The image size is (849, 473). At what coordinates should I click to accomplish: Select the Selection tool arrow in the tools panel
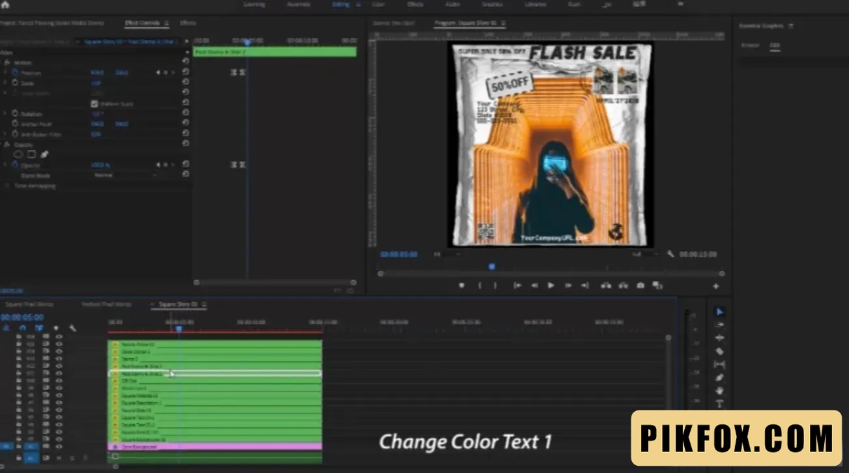[719, 312]
